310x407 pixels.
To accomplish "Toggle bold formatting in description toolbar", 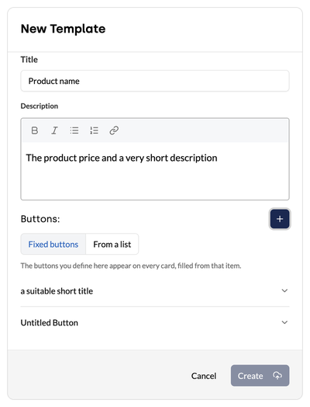I will pyautogui.click(x=35, y=130).
